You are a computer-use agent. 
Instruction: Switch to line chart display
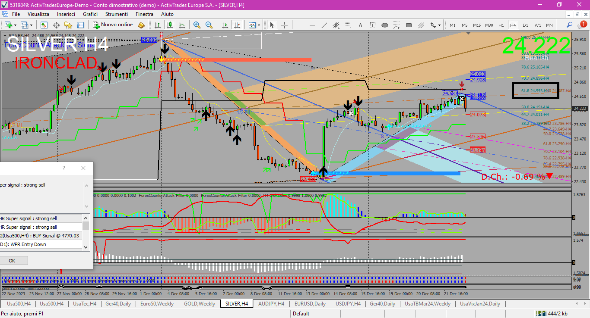point(182,25)
